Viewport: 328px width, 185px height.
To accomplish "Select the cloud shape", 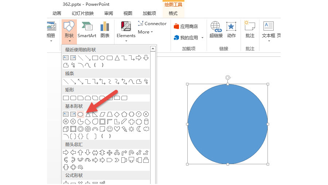I will (x=146, y=129).
